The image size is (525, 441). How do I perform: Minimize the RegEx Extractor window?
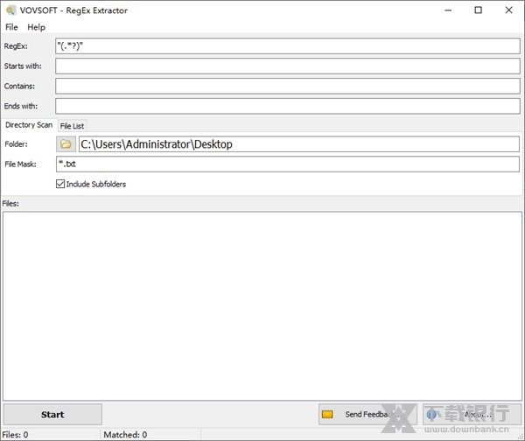pyautogui.click(x=448, y=10)
